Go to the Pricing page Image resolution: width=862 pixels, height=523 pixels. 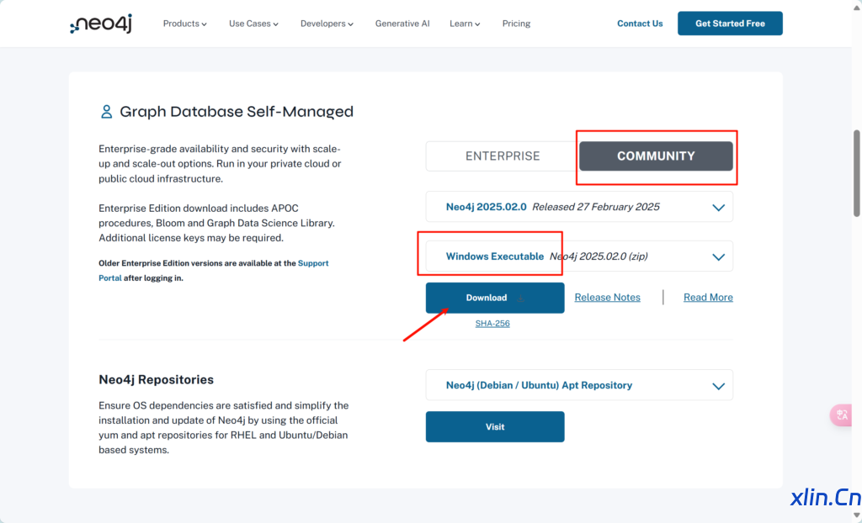[x=516, y=24]
